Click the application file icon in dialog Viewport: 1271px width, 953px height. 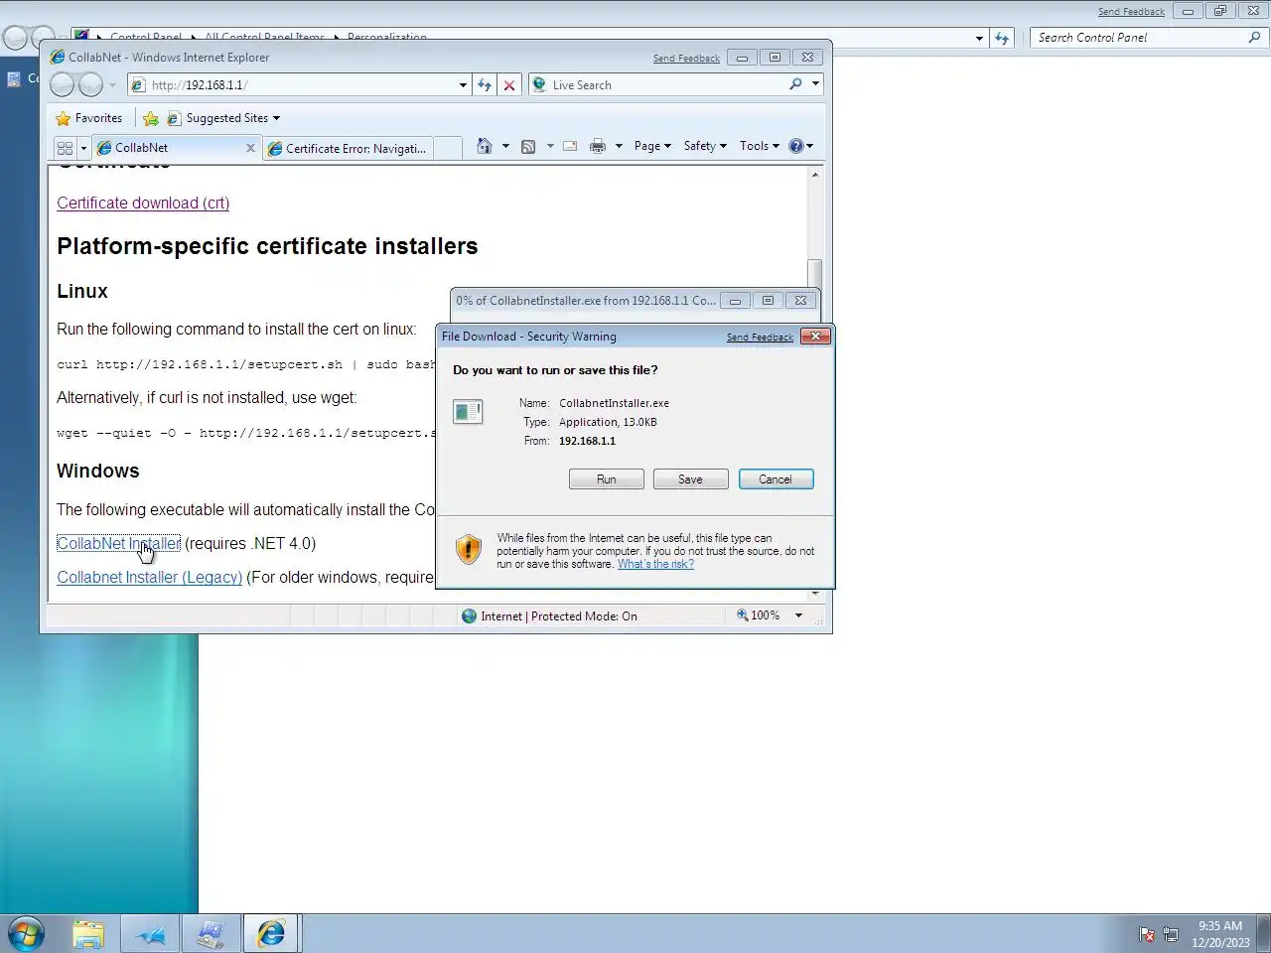click(468, 411)
